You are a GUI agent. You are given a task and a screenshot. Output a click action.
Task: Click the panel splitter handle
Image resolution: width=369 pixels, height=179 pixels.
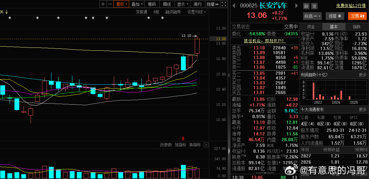(x=229, y=75)
